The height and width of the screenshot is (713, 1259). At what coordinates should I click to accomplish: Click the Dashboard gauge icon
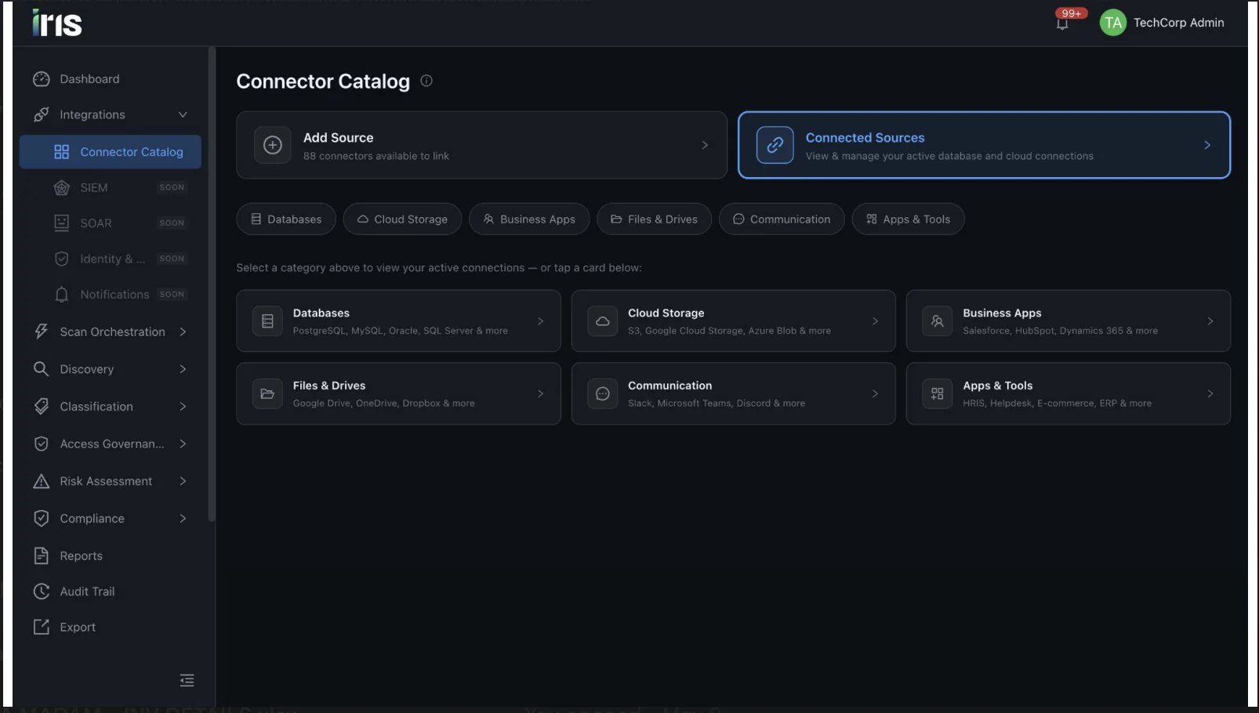[x=42, y=79]
